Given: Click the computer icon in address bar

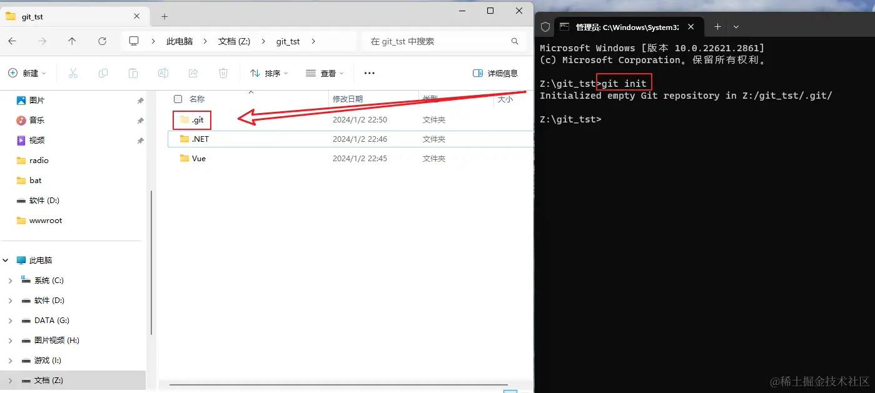Looking at the screenshot, I should coord(134,41).
